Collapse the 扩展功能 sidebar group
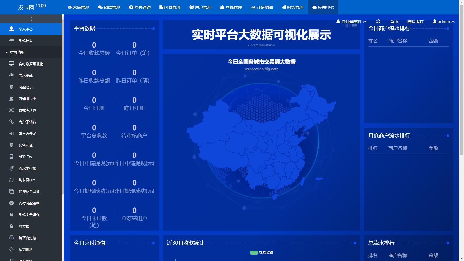This screenshot has height=261, width=464. coord(17,52)
